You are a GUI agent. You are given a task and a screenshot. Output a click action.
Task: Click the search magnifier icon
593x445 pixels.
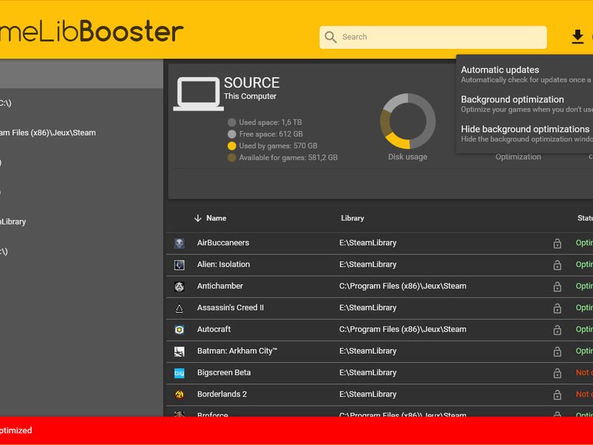pyautogui.click(x=330, y=37)
